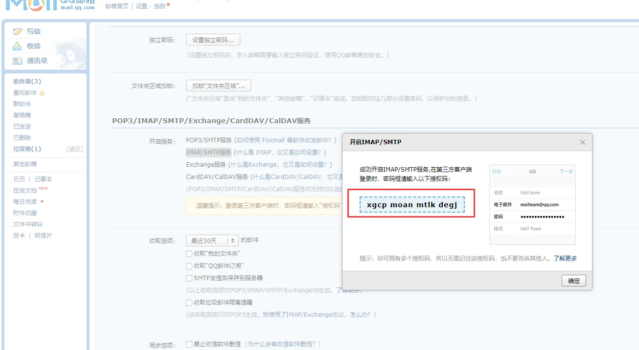The width and height of the screenshot is (639, 350).
Task: Open 群邮件 folder
Action: point(22,104)
